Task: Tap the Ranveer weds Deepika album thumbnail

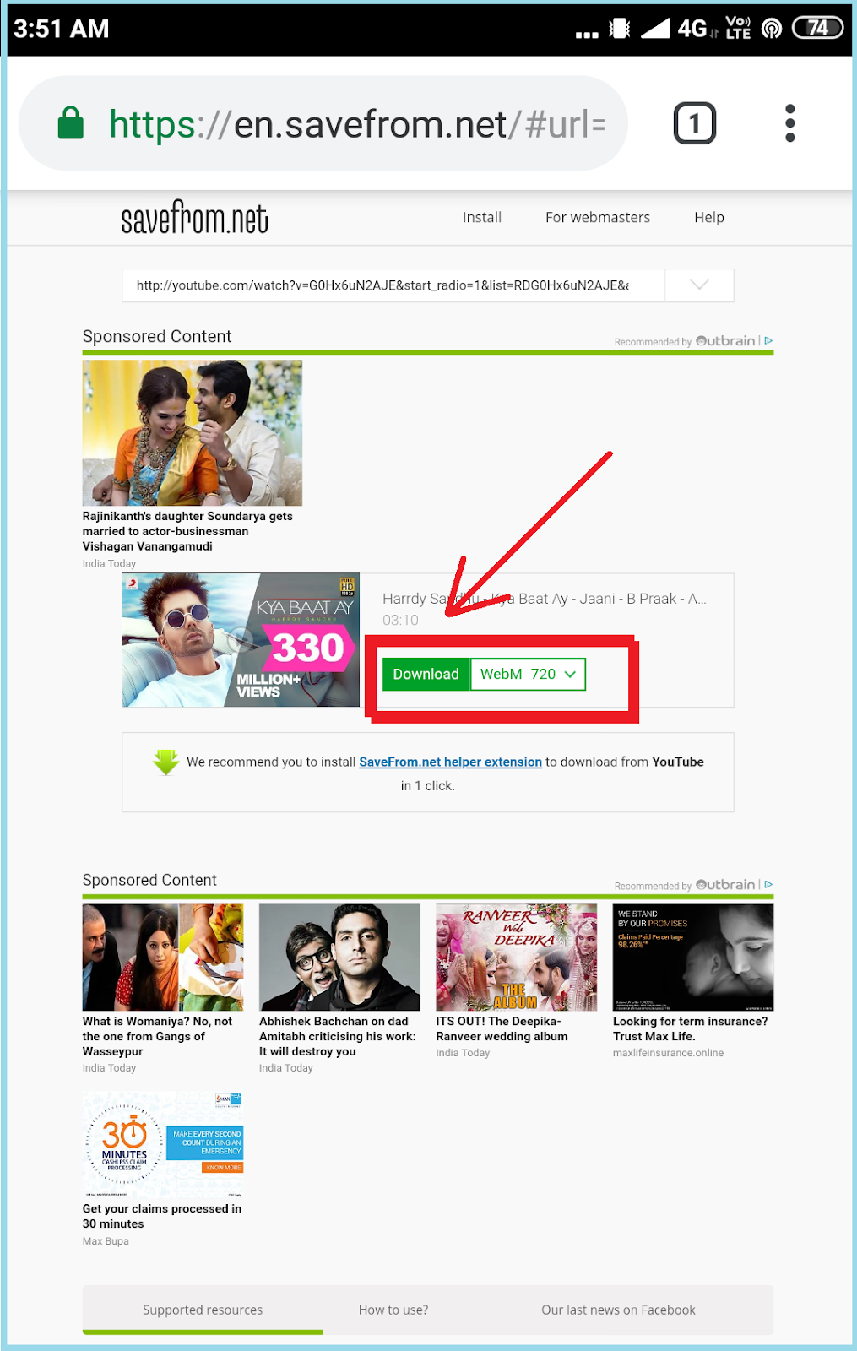Action: [516, 957]
